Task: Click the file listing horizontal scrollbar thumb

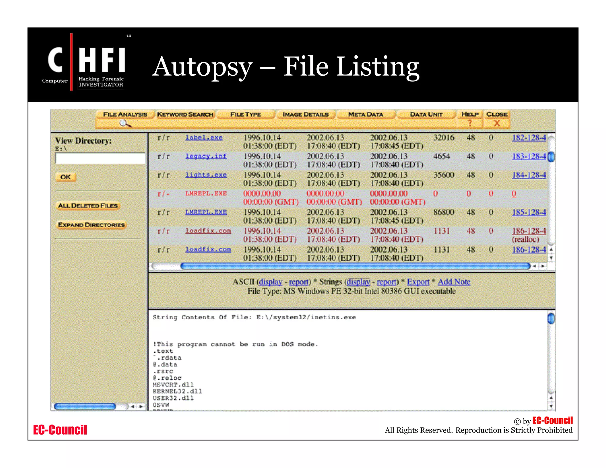Action: pos(355,266)
